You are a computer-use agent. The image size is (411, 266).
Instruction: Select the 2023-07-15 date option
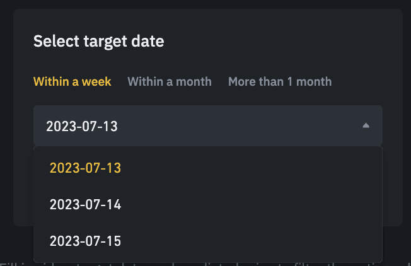coord(85,241)
